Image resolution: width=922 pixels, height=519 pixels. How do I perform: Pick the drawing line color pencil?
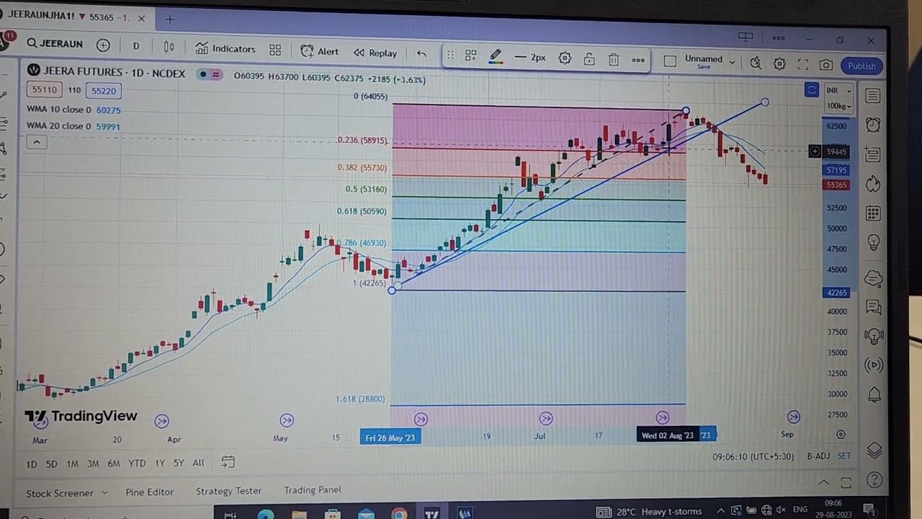pyautogui.click(x=496, y=56)
